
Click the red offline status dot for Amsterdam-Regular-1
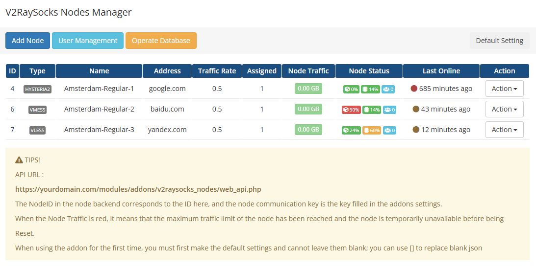pos(414,89)
